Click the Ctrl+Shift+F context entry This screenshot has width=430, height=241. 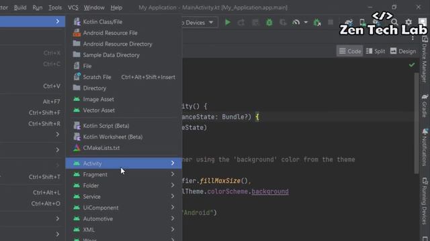32,112
